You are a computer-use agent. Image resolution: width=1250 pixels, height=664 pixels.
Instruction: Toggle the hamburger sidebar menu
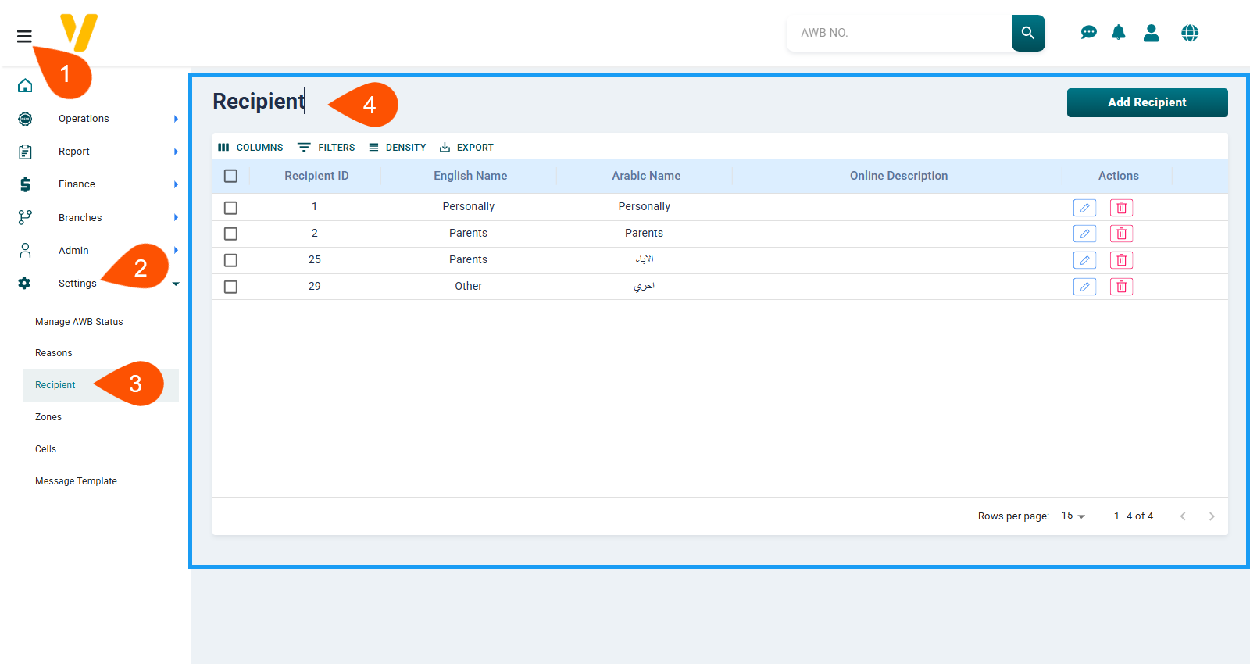tap(24, 36)
